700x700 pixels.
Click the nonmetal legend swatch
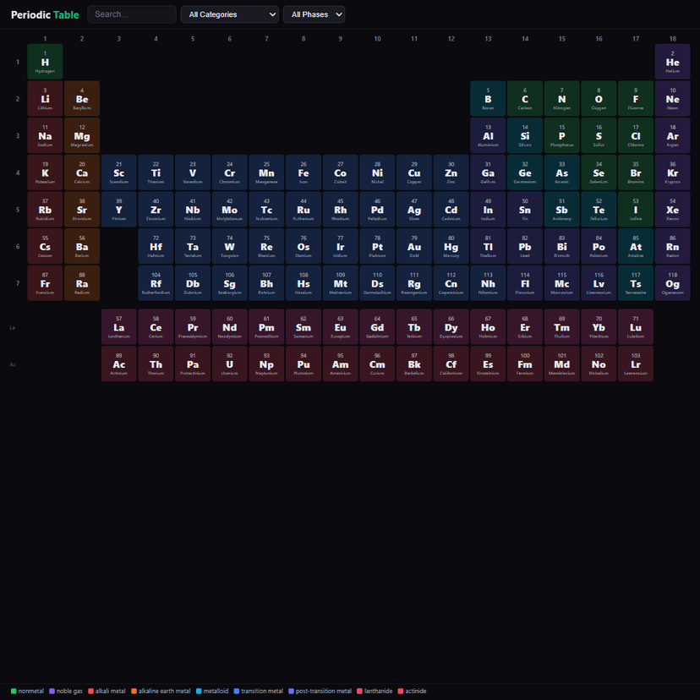tap(14, 691)
